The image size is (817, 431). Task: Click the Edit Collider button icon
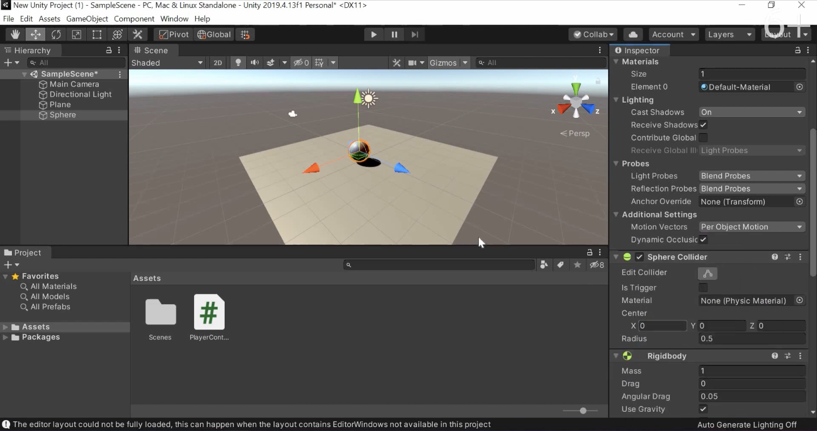707,274
